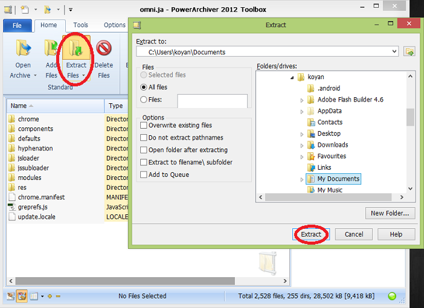Click the Help button
Viewport: 424px width, 308px height.
(396, 234)
